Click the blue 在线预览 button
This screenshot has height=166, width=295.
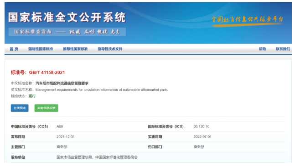20,108
